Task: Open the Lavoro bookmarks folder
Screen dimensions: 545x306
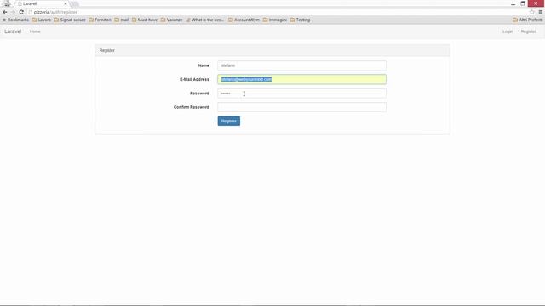Action: tap(42, 20)
